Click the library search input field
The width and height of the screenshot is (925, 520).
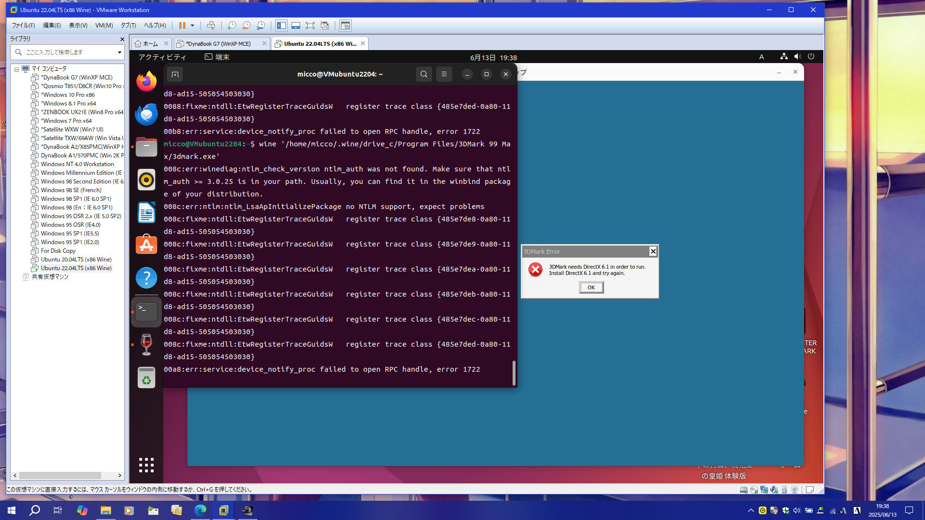[x=67, y=52]
